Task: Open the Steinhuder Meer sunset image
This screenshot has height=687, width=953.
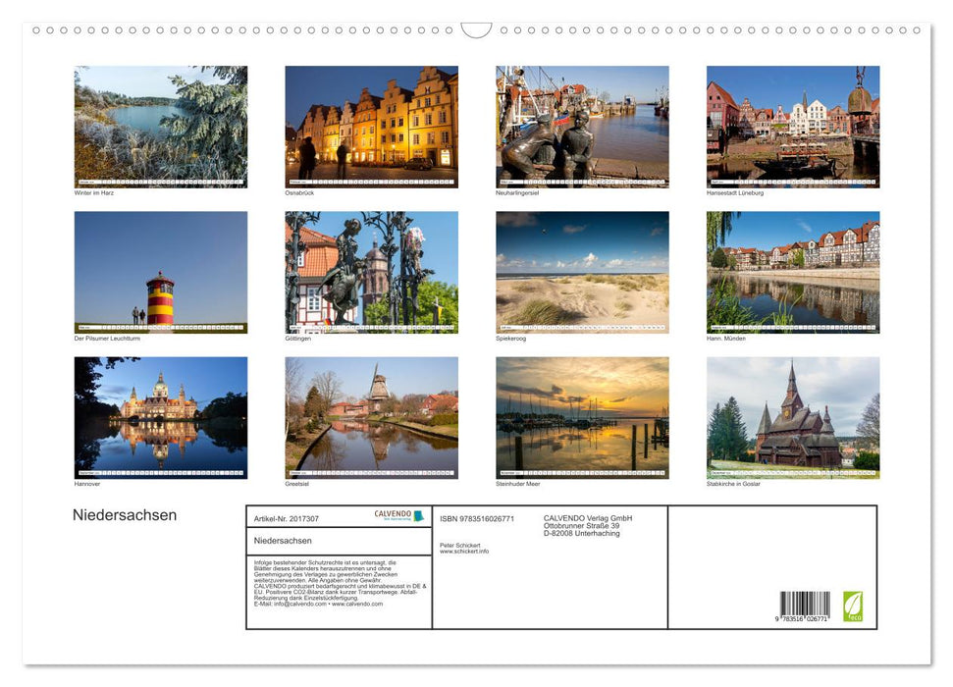Action: (x=581, y=417)
